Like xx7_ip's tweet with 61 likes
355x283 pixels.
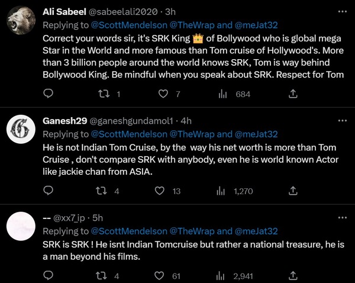pyautogui.click(x=159, y=275)
